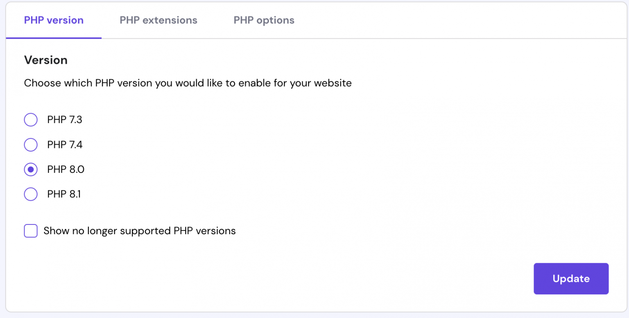Click the selected PHP 8.0 radio button
Viewport: 629px width, 318px height.
[x=31, y=169]
